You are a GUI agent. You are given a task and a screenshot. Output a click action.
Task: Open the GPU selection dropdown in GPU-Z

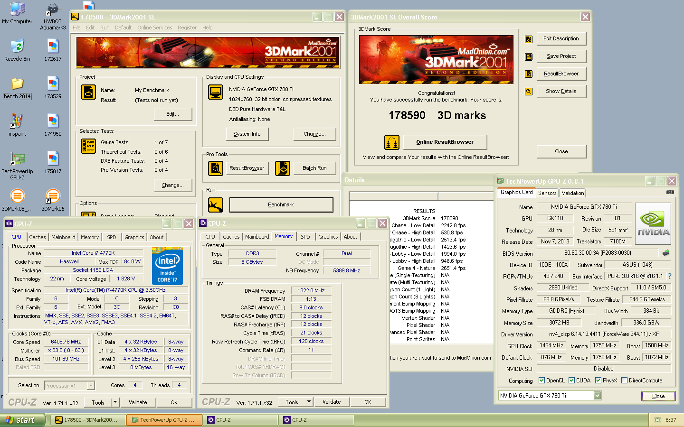[598, 396]
